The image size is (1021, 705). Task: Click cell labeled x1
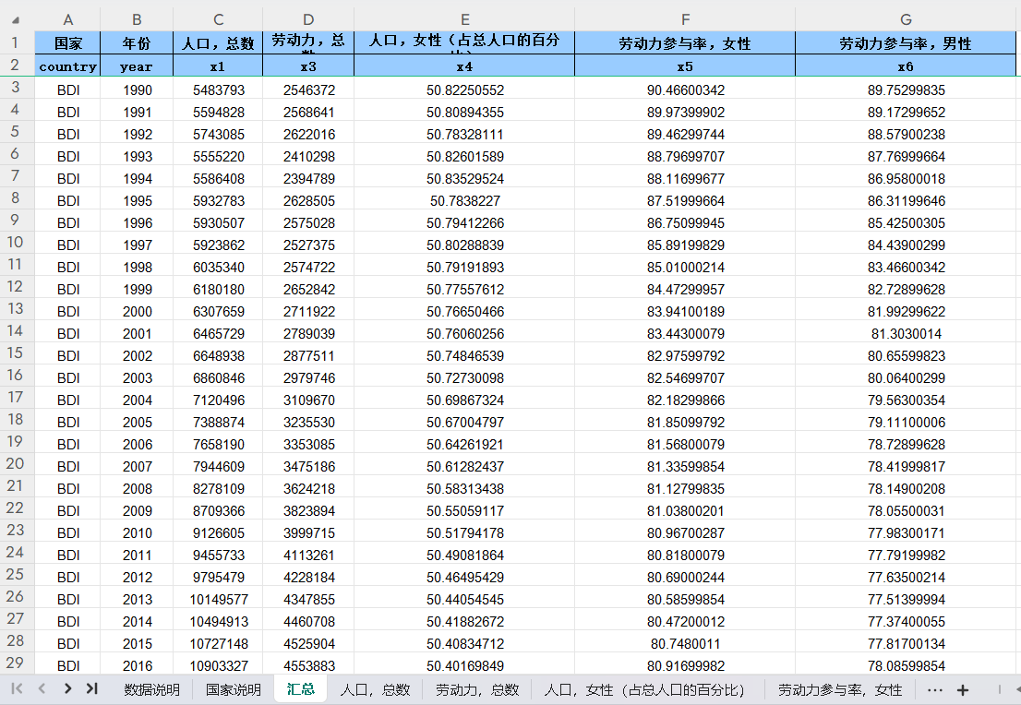pyautogui.click(x=218, y=66)
